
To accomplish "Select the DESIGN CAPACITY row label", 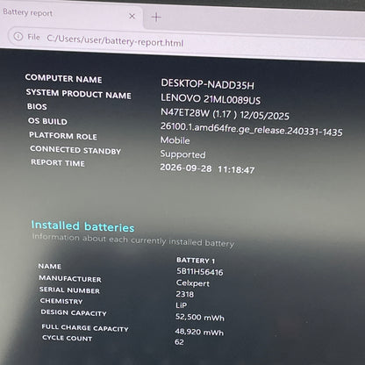I will [74, 312].
